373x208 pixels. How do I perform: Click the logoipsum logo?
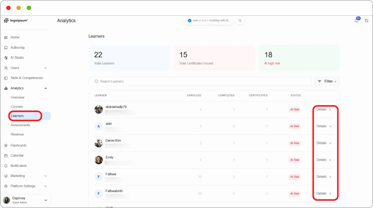[x=16, y=21]
